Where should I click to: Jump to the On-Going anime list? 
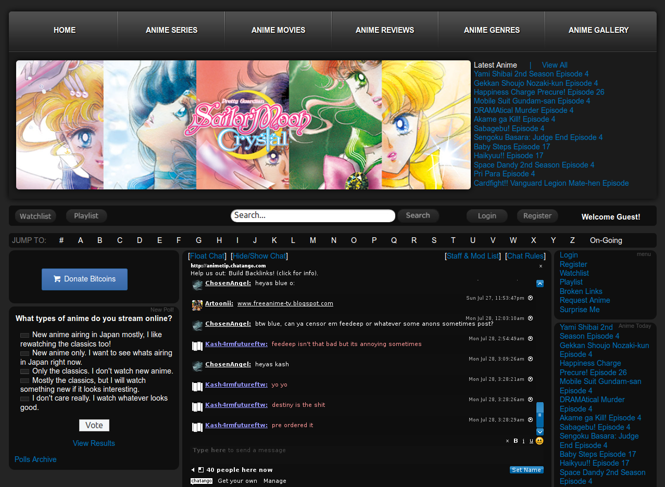coord(606,240)
